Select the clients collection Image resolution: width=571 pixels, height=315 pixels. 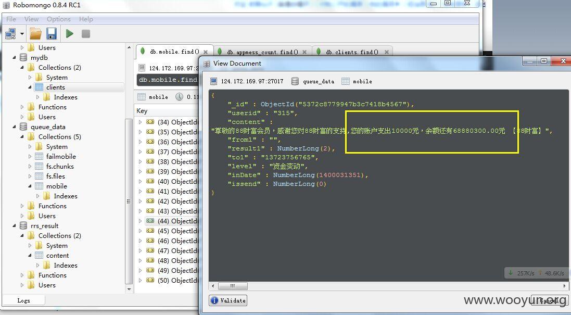(x=55, y=87)
